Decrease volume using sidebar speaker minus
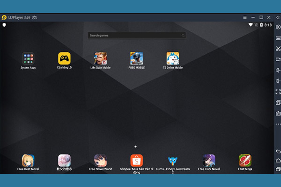The image size is (281, 187). pos(278,81)
